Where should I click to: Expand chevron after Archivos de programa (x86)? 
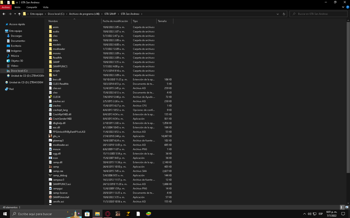point(102,14)
